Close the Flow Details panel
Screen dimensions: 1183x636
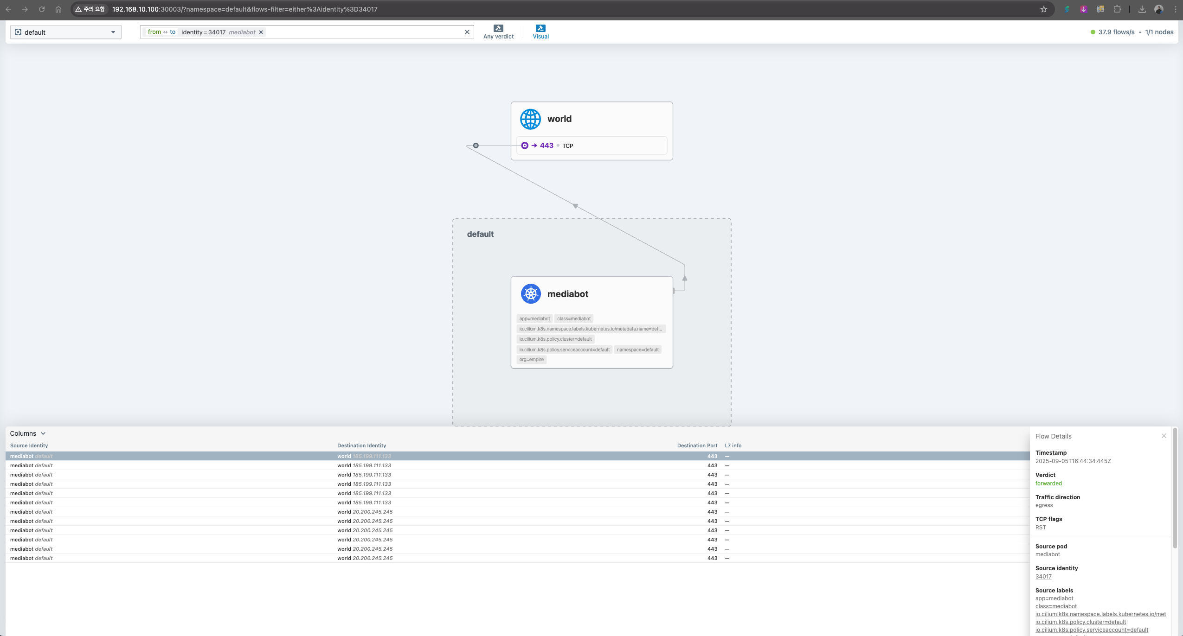click(x=1164, y=436)
